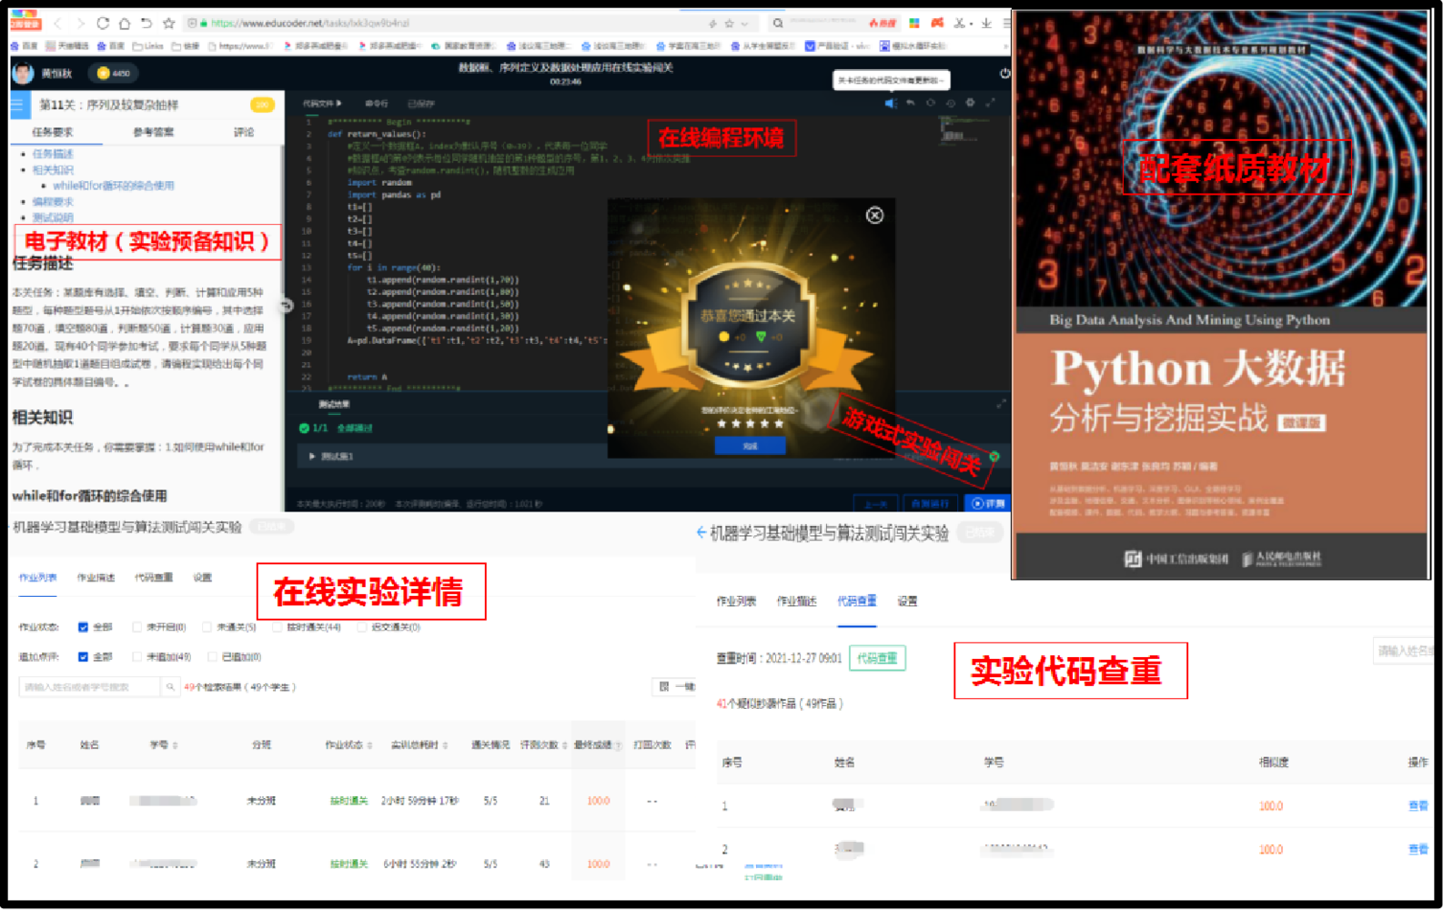Switch to the 参考答案 tab
This screenshot has width=1443, height=910.
tap(153, 132)
